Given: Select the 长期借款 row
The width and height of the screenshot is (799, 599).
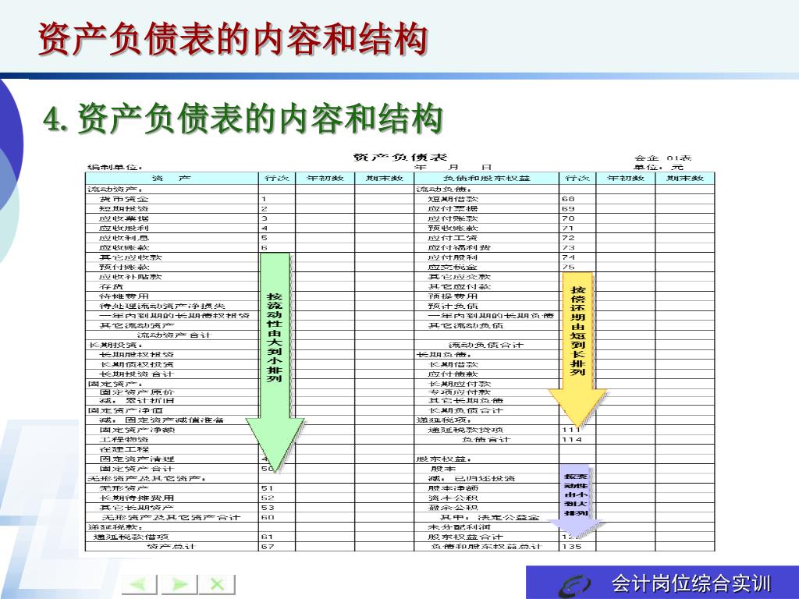Looking at the screenshot, I should click(453, 364).
